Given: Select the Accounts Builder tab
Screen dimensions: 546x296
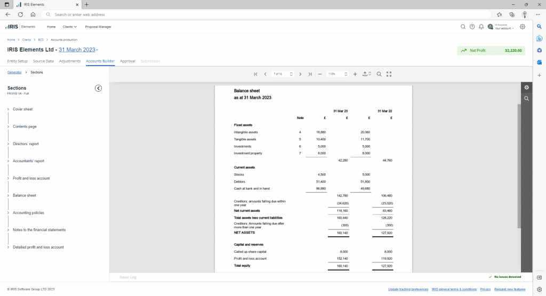Looking at the screenshot, I should pos(100,61).
